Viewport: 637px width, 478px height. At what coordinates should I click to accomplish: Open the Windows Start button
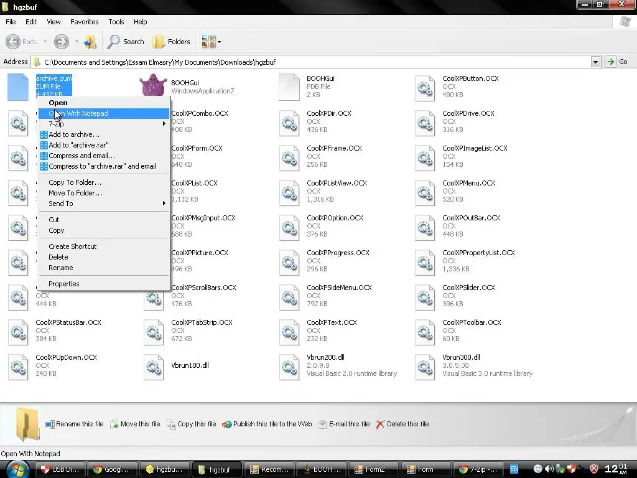[x=18, y=469]
